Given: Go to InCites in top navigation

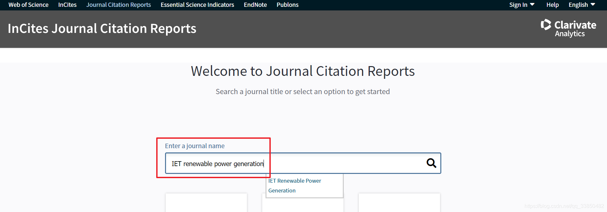Looking at the screenshot, I should pos(67,5).
